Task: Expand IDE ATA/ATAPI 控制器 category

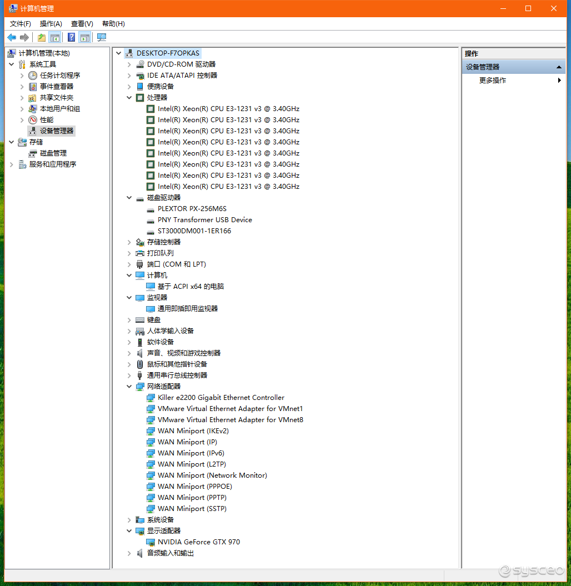Action: tap(129, 76)
